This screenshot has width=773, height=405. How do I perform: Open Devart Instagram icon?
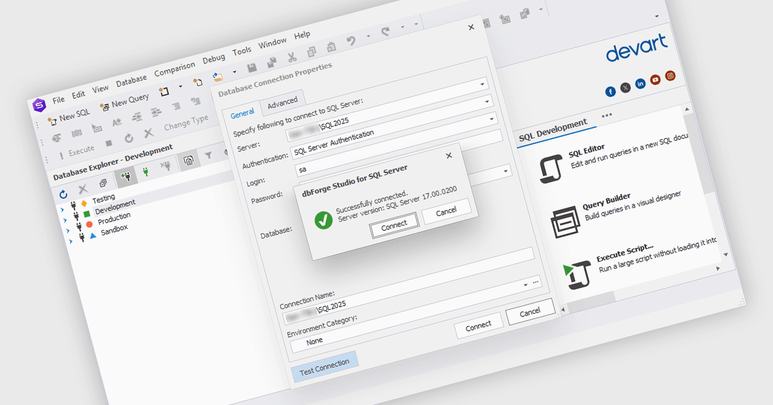coord(671,76)
